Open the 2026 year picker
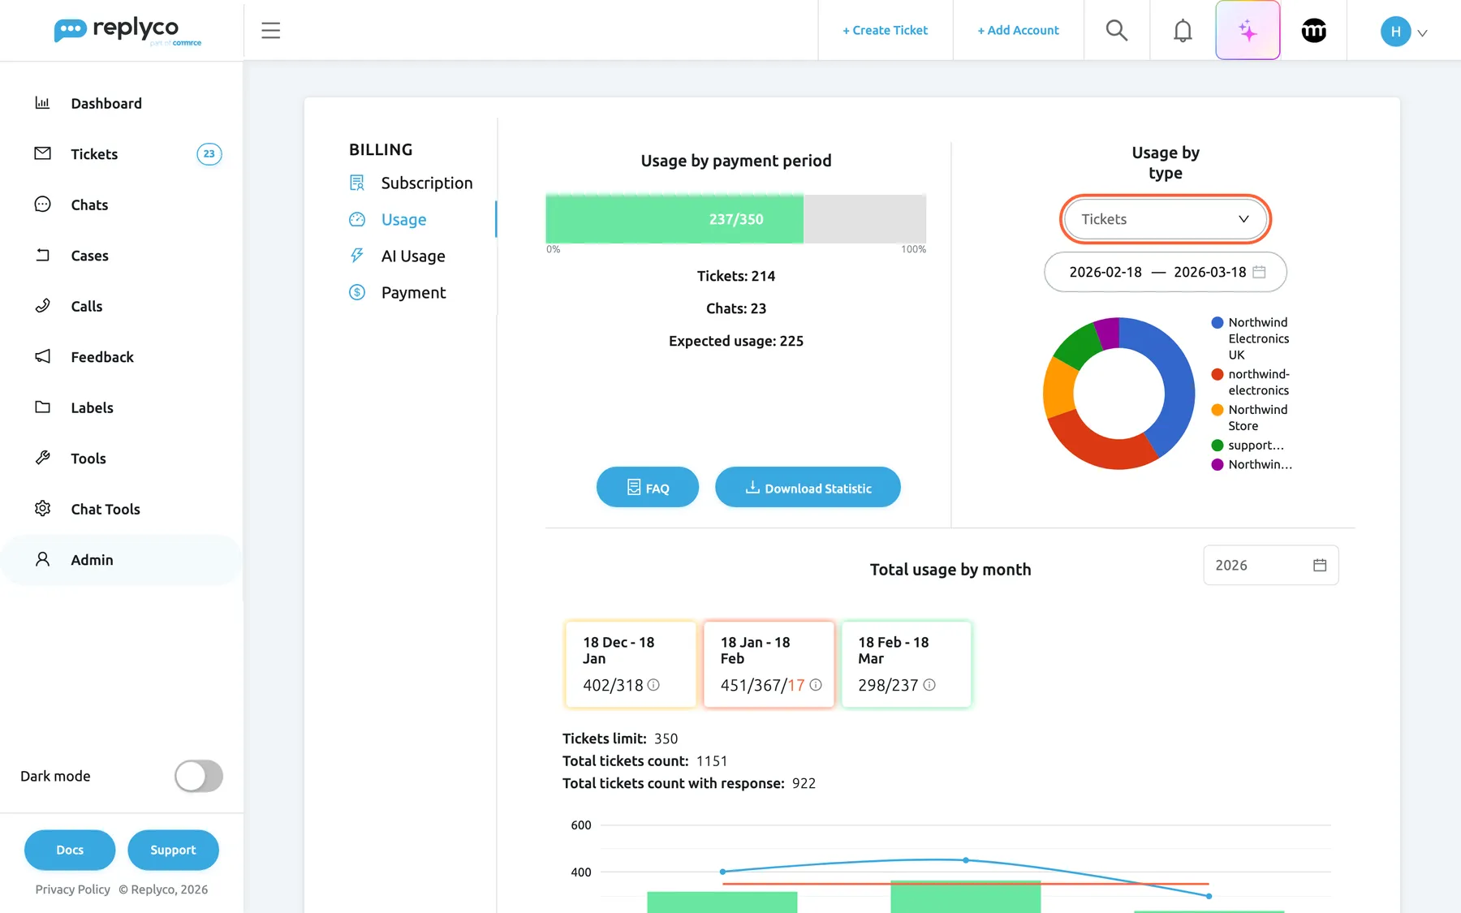Screen dimensions: 1461x913 tap(1270, 566)
